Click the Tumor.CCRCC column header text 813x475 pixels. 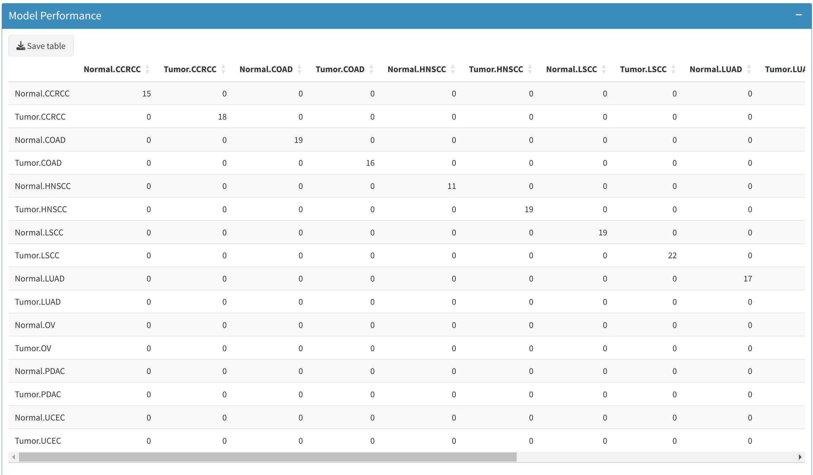pyautogui.click(x=190, y=69)
